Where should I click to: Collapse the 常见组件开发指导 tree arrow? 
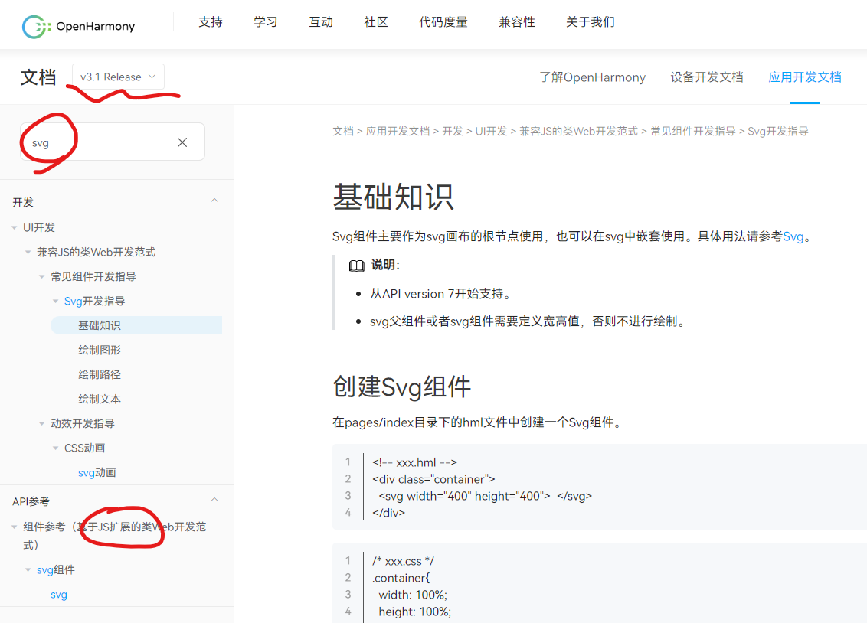click(x=41, y=277)
